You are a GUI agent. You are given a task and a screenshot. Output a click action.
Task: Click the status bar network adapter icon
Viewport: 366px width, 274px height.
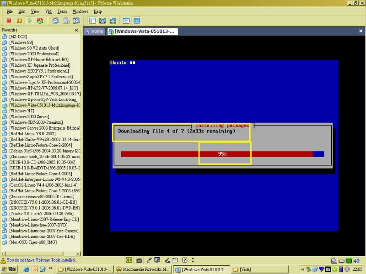tap(349, 261)
